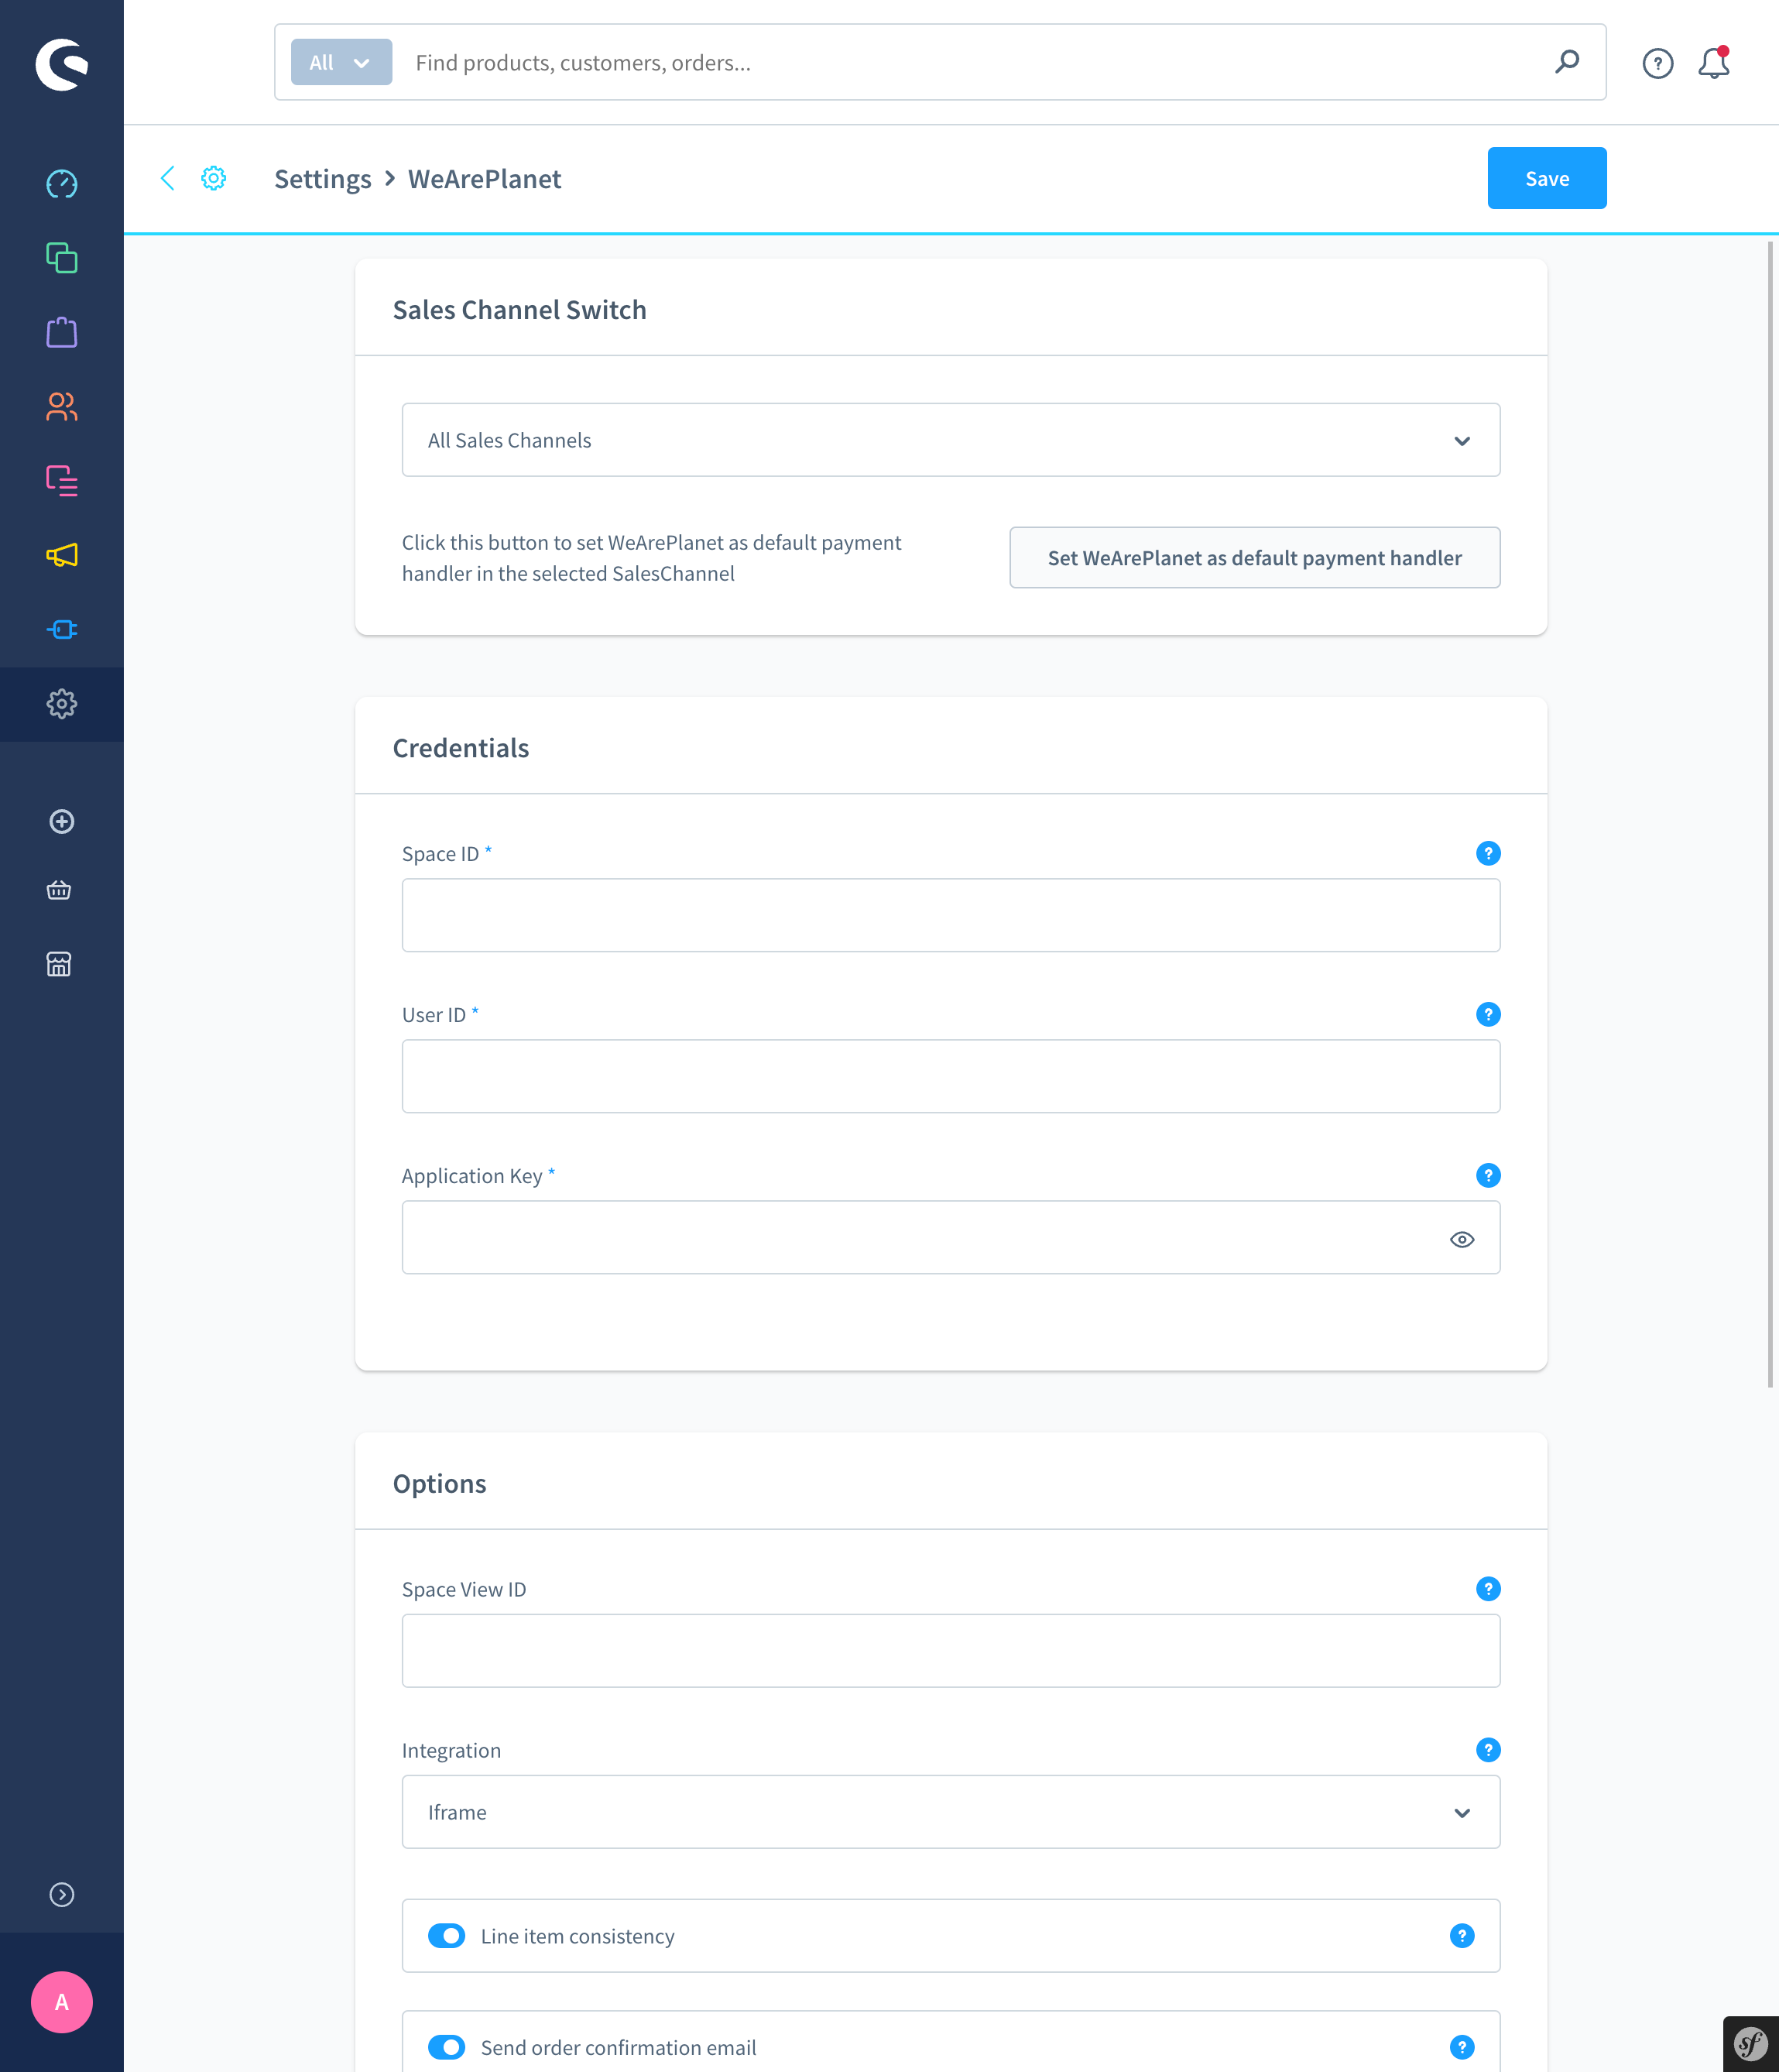Screen dimensions: 1779x2072
Task: Expand the search scope selector labeled All
Action: (341, 62)
